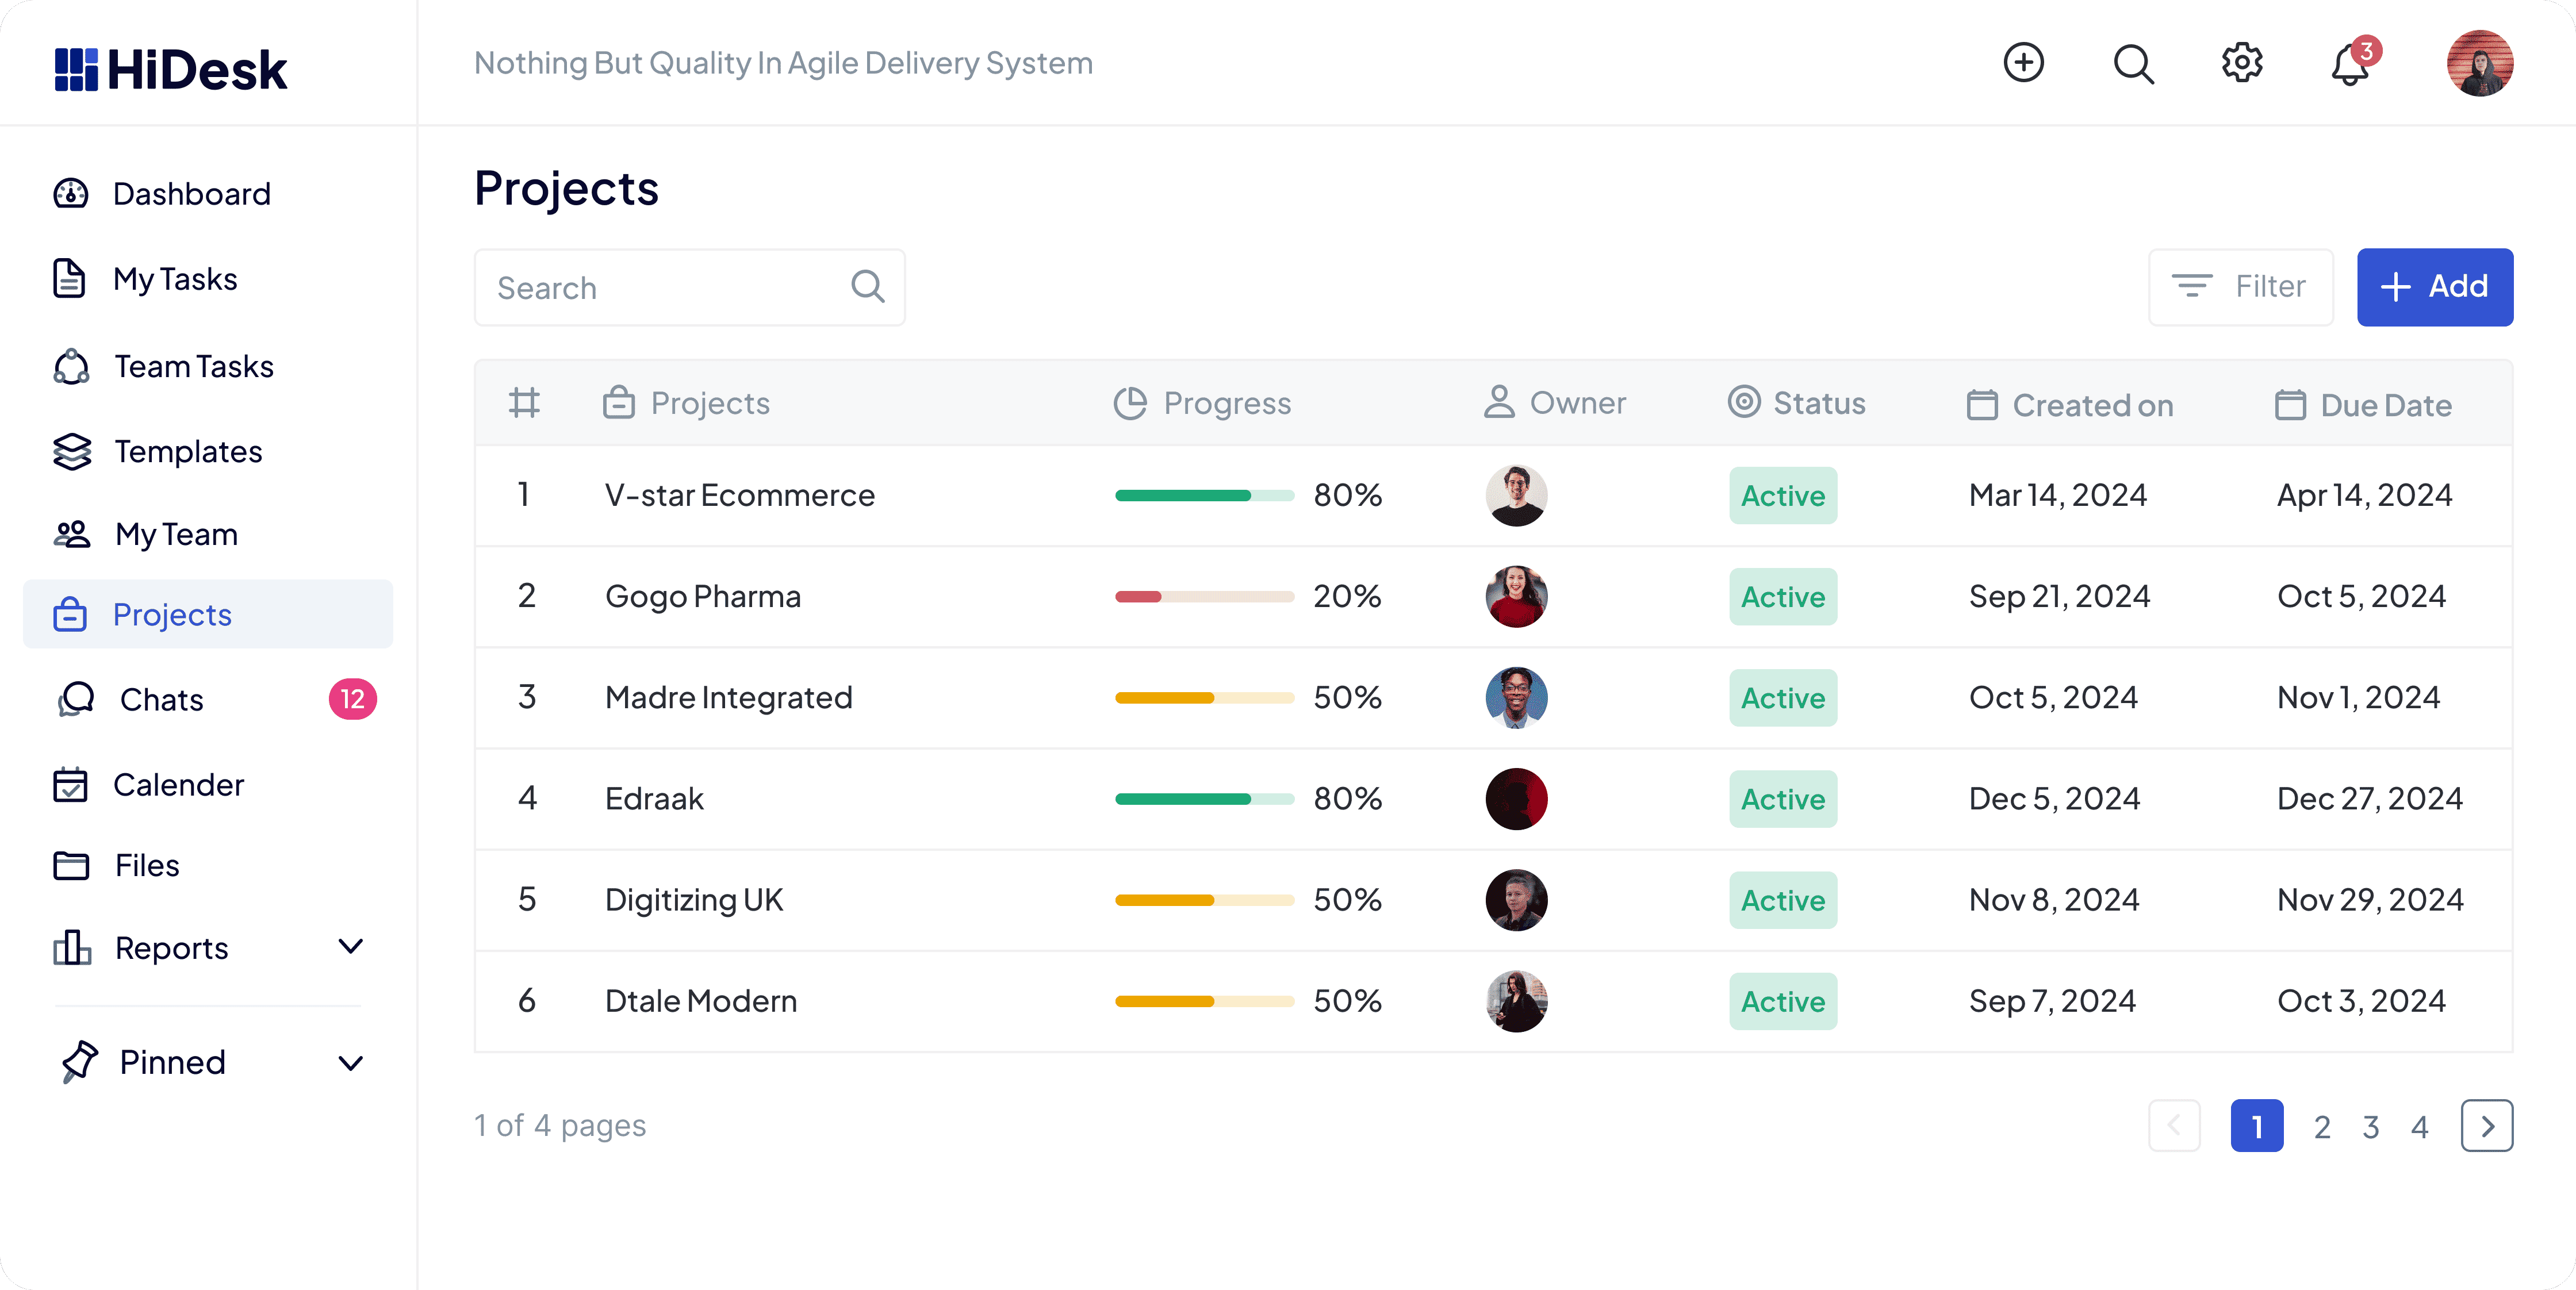Open the Chats menu item

point(162,699)
